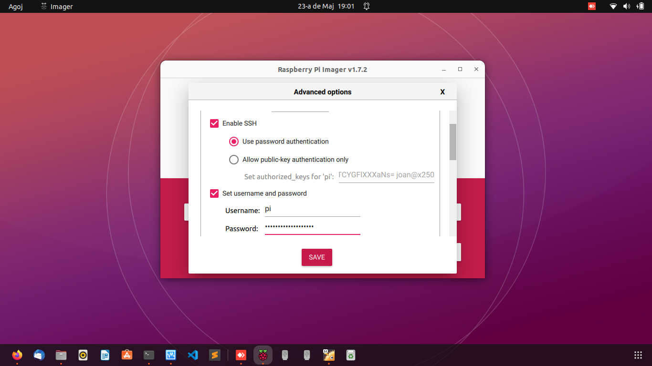This screenshot has height=366, width=652.
Task: Open Sublime Text from the dock
Action: coord(215,355)
